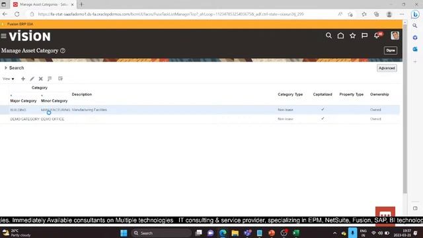This screenshot has width=423, height=238.
Task: Click the Freeze column icon
Action: pyautogui.click(x=50, y=79)
